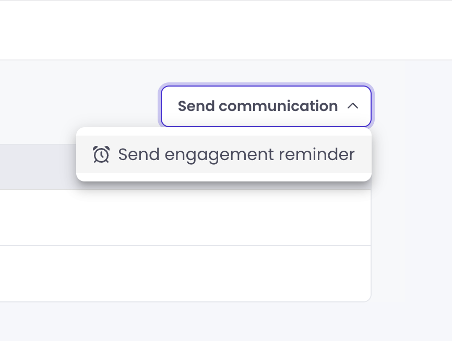This screenshot has width=452, height=341.
Task: Close the communication options menu via chevron
Action: 354,106
